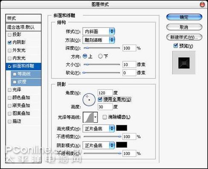
Task: Select the 下 (Down) direction radio
Action: (x=100, y=56)
